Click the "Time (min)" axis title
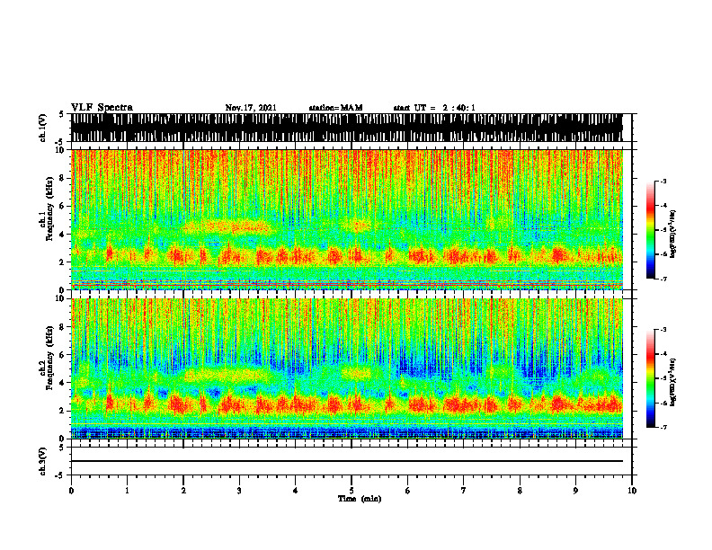The height and width of the screenshot is (550, 712). 360,499
